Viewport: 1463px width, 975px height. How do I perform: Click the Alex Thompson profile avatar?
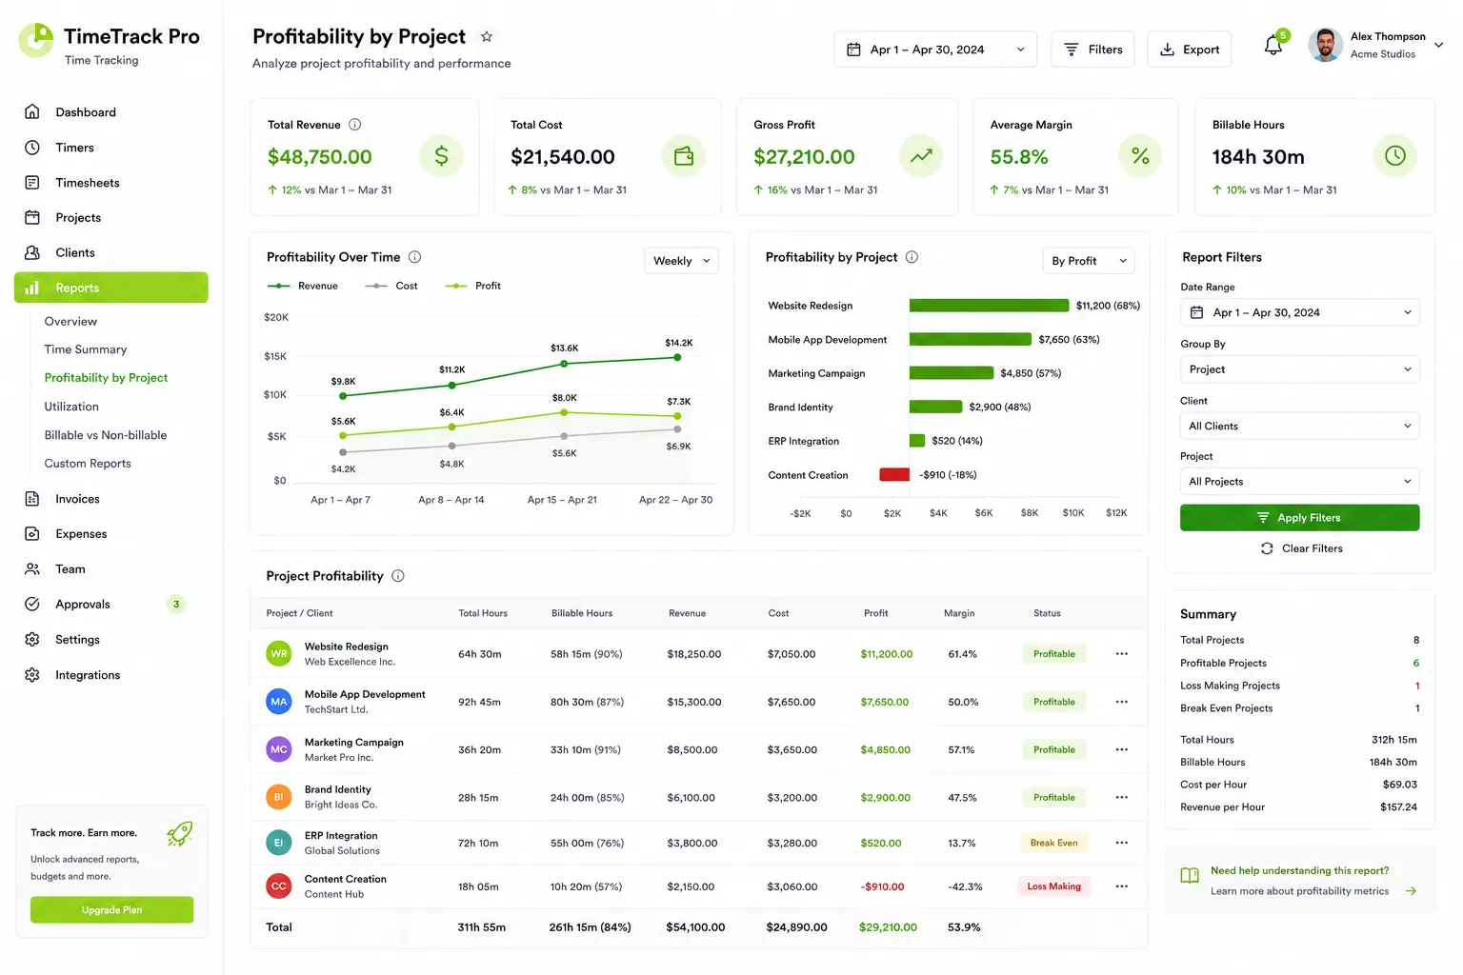[1325, 45]
